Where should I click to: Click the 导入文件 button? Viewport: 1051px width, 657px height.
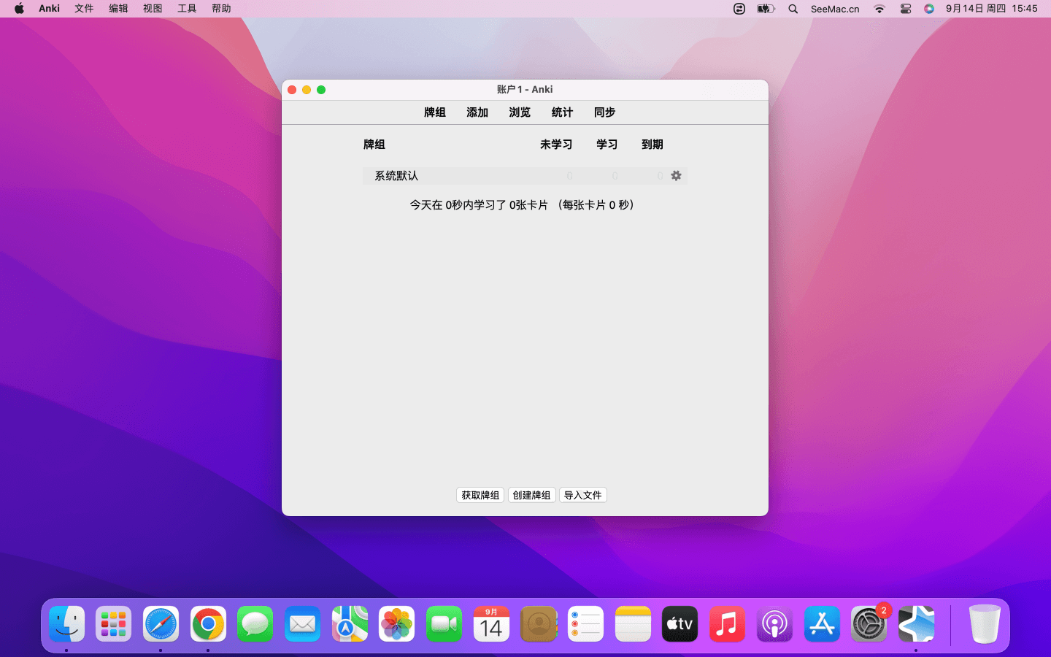pyautogui.click(x=582, y=495)
